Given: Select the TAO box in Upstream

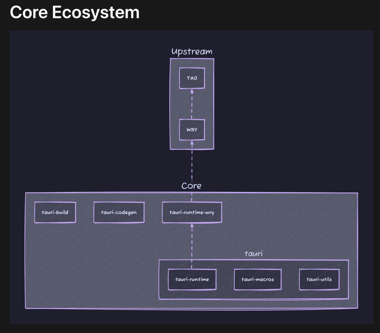Looking at the screenshot, I should tap(192, 78).
